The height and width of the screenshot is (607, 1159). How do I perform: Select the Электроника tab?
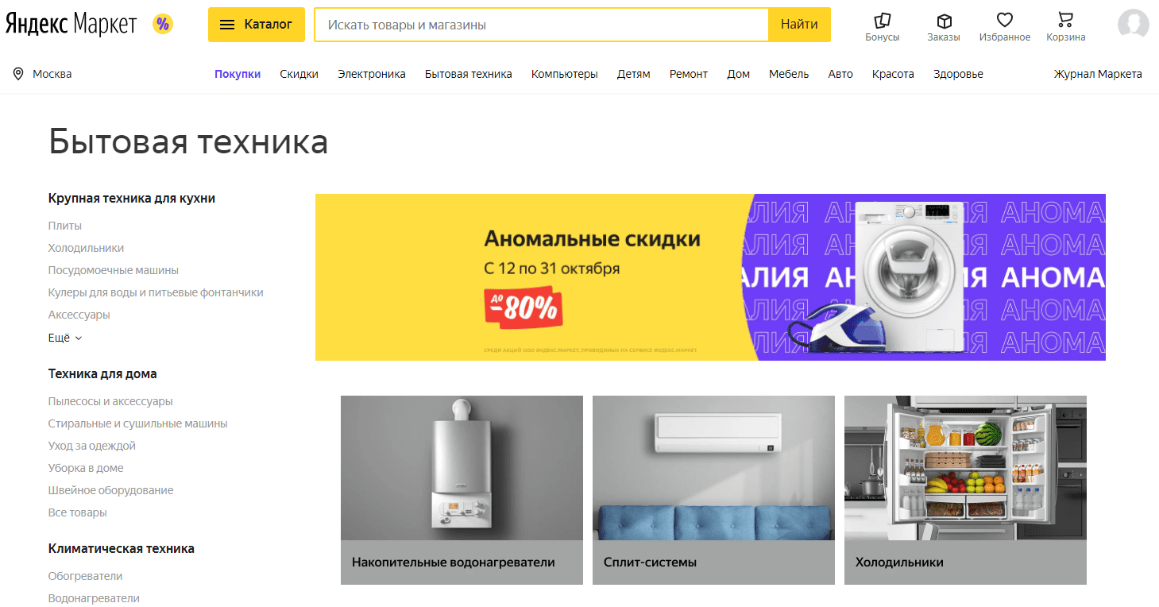pos(371,74)
